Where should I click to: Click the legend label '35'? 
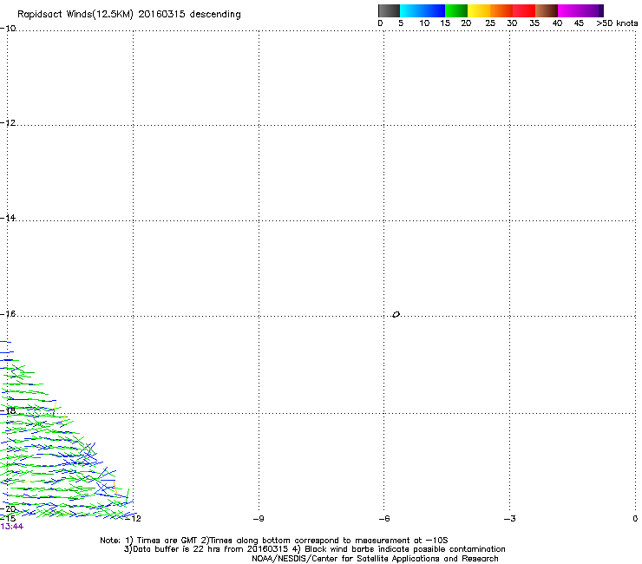[x=534, y=23]
